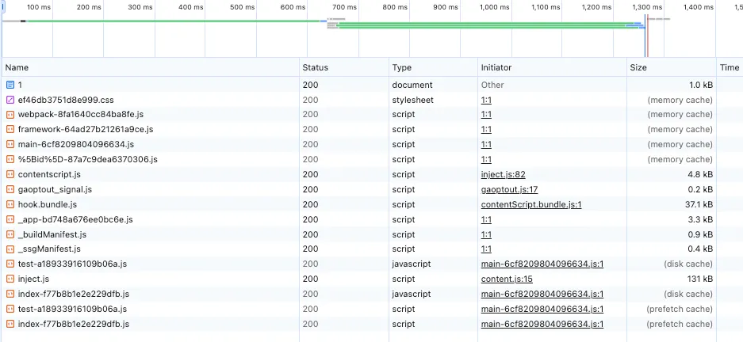The width and height of the screenshot is (743, 342).
Task: Sort requests by the Status column header
Action: (x=315, y=68)
